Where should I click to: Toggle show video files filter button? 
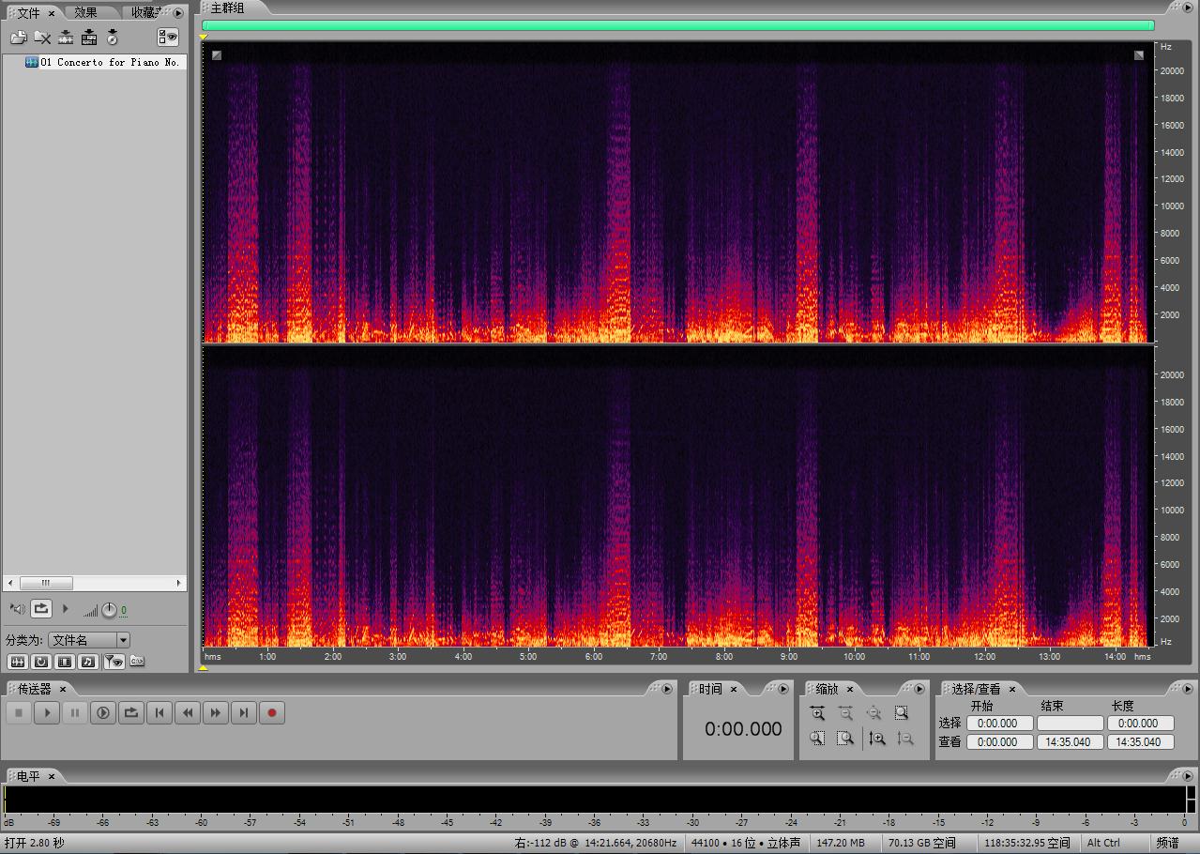(x=65, y=662)
